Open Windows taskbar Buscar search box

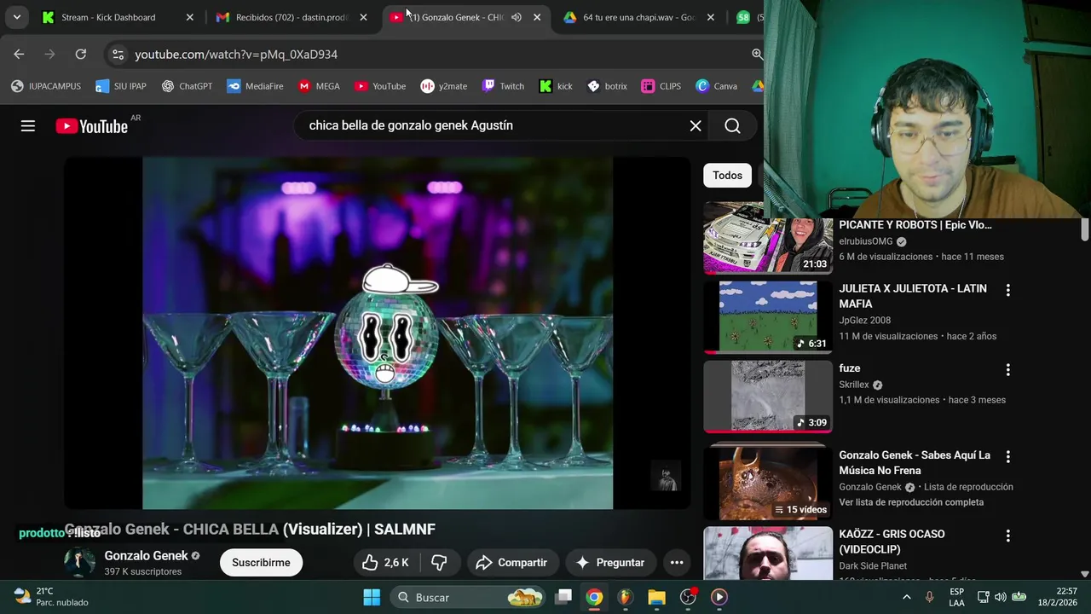(x=469, y=597)
